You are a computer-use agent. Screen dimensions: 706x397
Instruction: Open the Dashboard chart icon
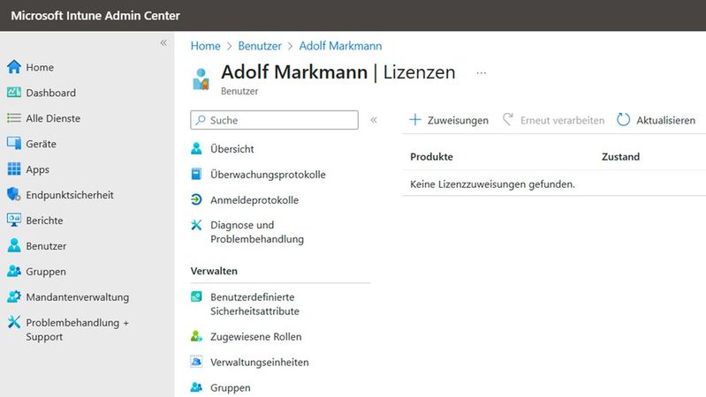tap(14, 93)
